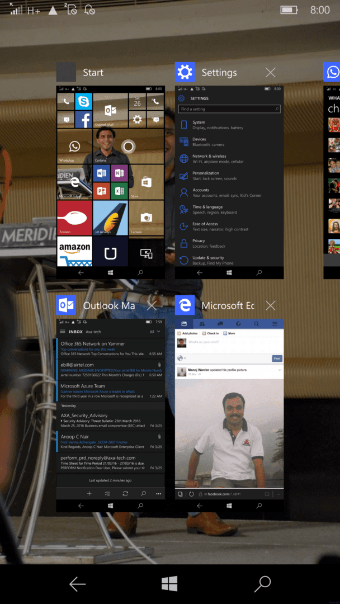Select the Zomato tile in Start thumbnail

point(75,218)
